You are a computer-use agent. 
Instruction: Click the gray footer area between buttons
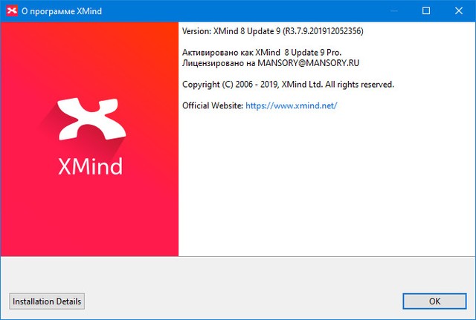click(x=238, y=301)
